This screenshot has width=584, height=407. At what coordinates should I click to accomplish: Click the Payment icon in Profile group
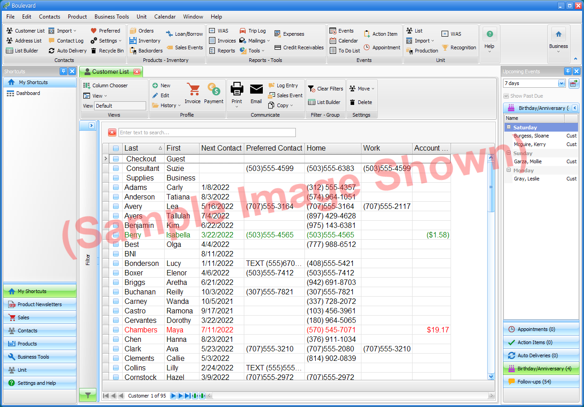click(x=214, y=90)
